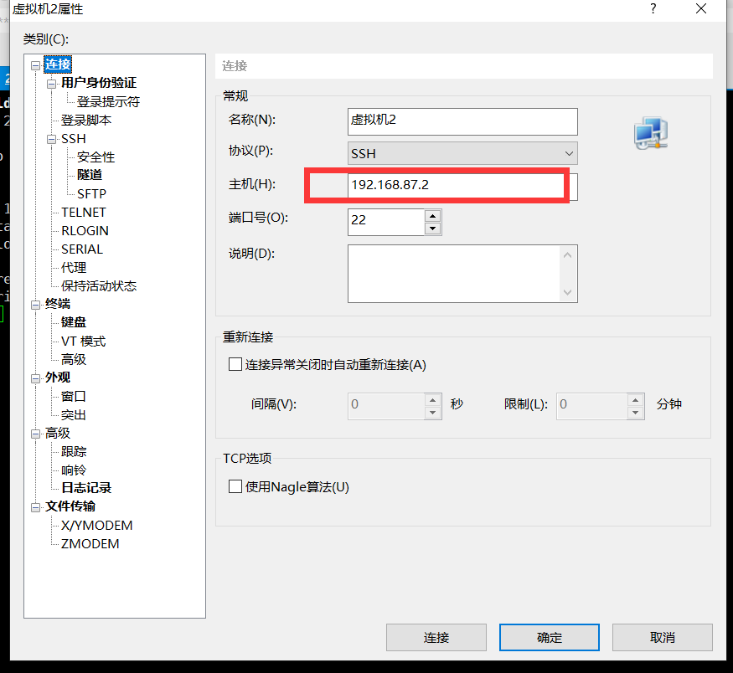Confirm with the 确定 button
Screen dimensions: 733x673
[550, 638]
